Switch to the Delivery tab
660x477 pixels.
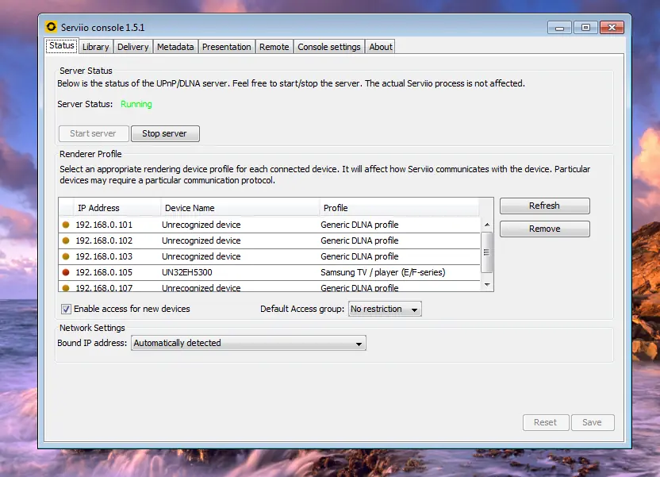point(133,47)
